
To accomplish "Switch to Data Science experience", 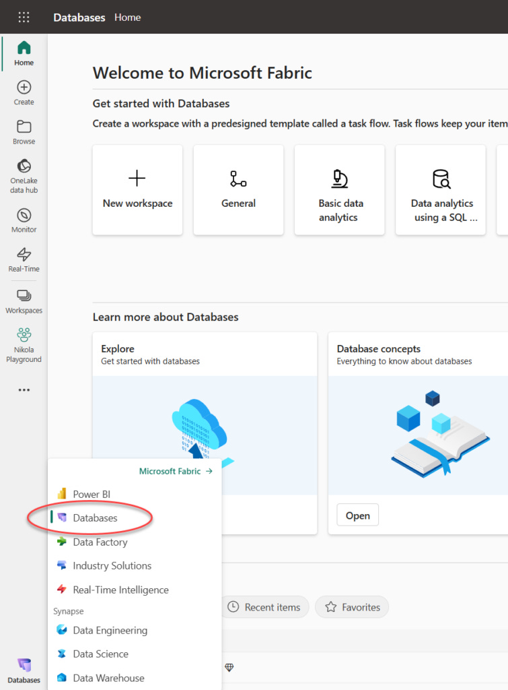I will pos(101,654).
